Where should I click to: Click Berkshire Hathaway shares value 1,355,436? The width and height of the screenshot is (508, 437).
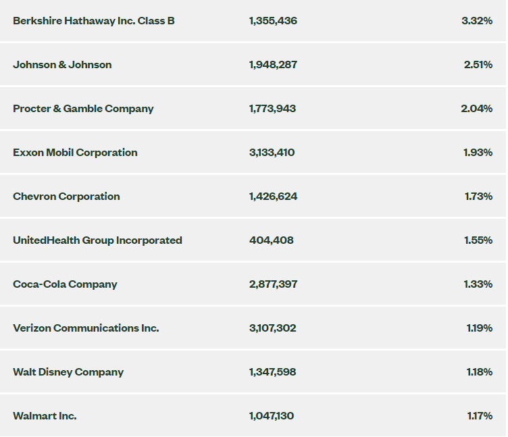273,21
